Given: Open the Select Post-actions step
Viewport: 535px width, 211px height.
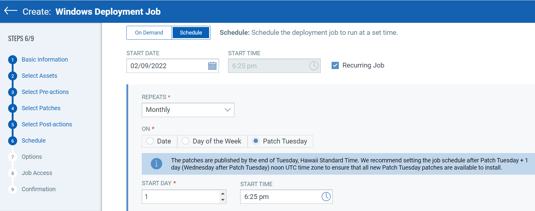Looking at the screenshot, I should pos(47,124).
